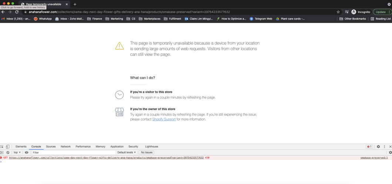Click the red error count badge
Image resolution: width=392 pixels, height=184 pixels.
369,147
